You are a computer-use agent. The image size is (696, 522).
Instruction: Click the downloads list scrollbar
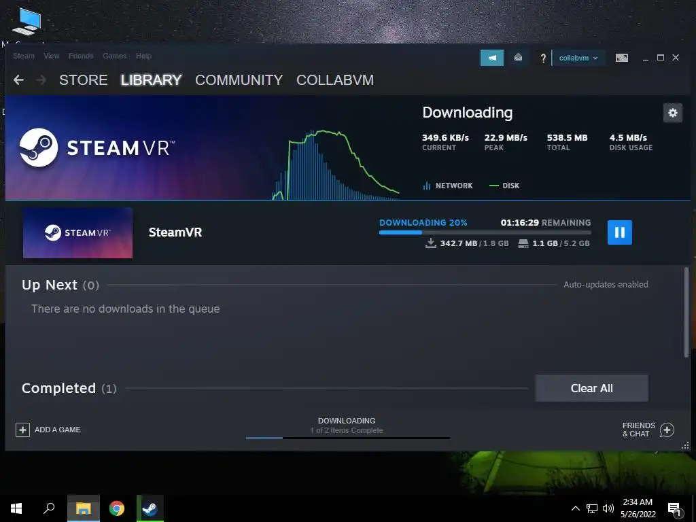pyautogui.click(x=686, y=313)
